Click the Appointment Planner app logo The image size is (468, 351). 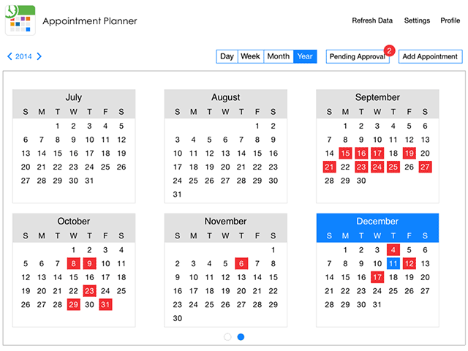pos(20,20)
